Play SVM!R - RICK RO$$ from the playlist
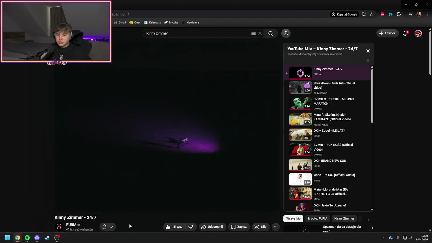Viewport: 432px width, 243px height. (327, 149)
